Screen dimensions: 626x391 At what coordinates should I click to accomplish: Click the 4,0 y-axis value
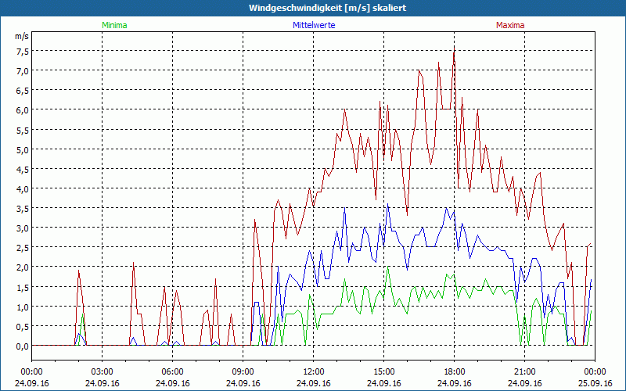[x=23, y=189]
